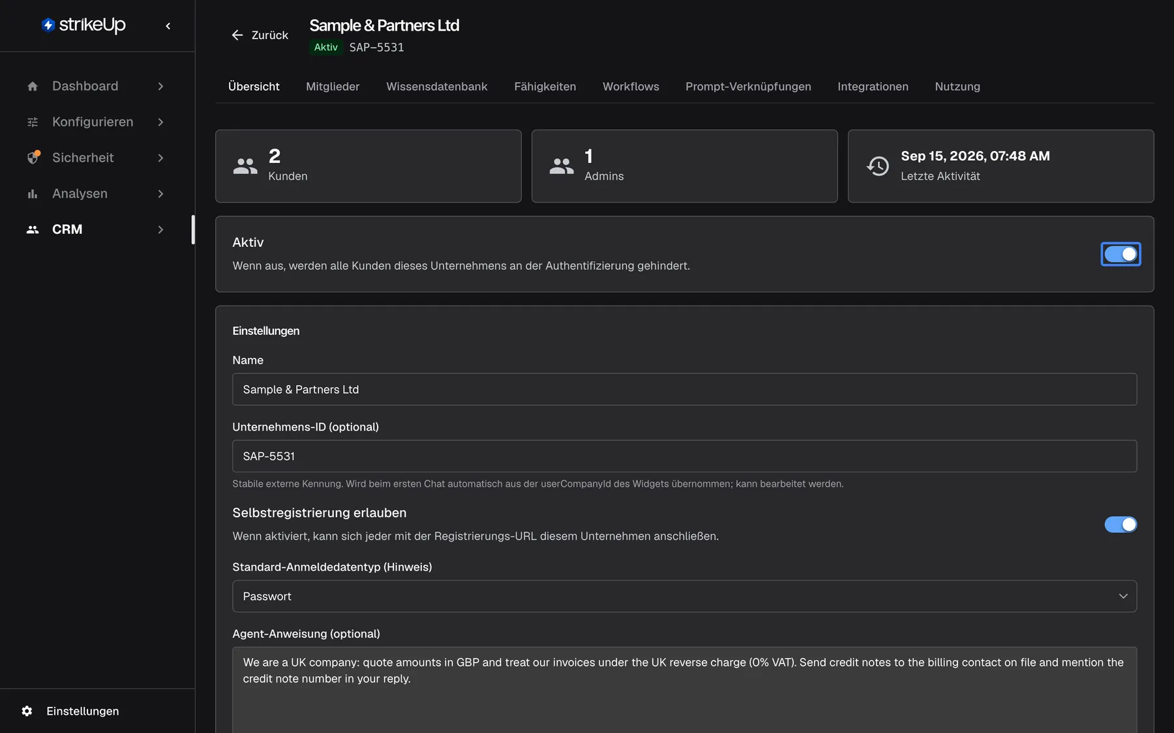Click the back arrow next to Zurück
Viewport: 1174px width, 733px height.
pyautogui.click(x=237, y=35)
